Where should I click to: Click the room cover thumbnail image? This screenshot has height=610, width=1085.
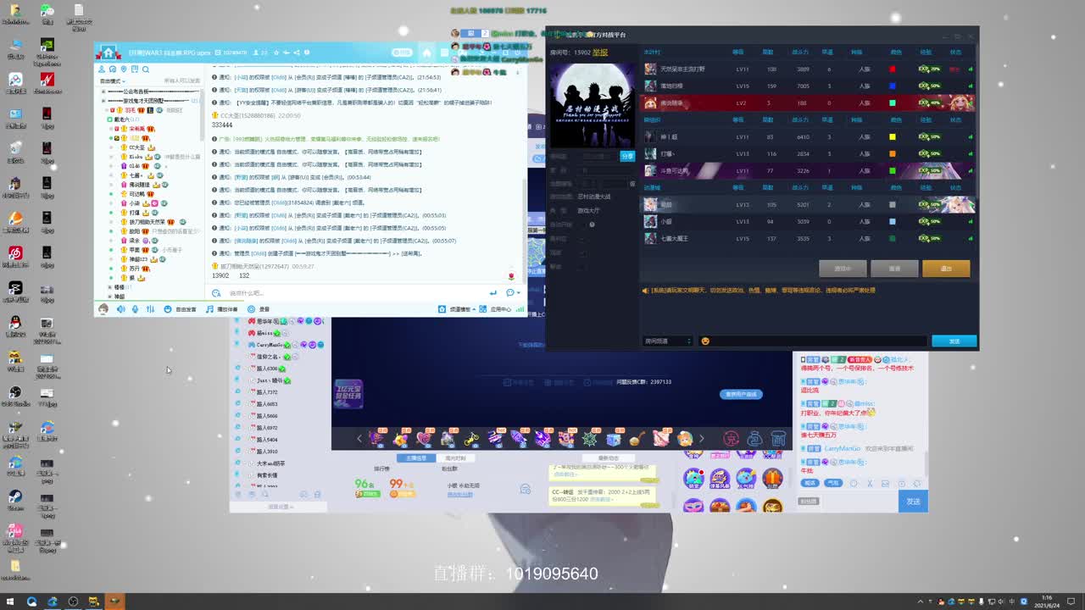pos(593,104)
